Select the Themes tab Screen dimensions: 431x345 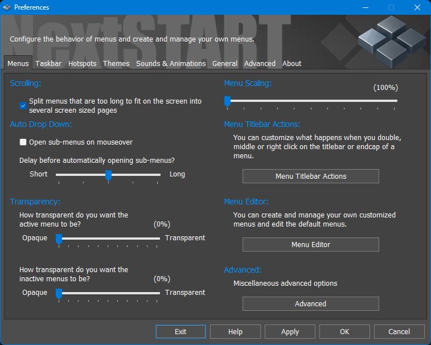[x=116, y=64]
